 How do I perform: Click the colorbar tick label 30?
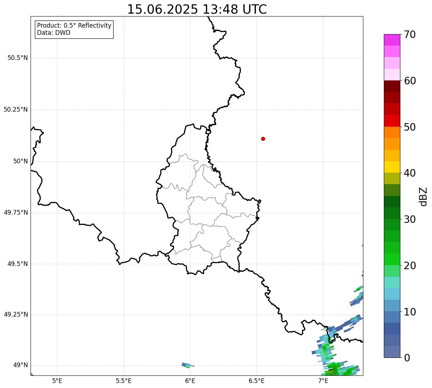[x=410, y=219]
